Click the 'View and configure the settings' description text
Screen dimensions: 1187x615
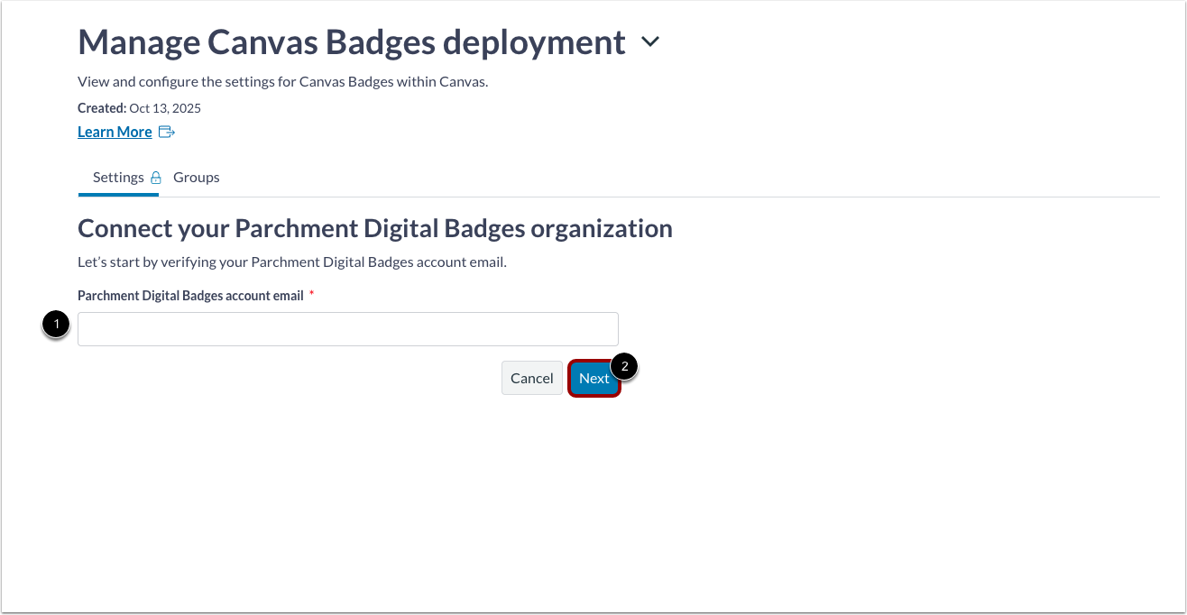[x=282, y=82]
